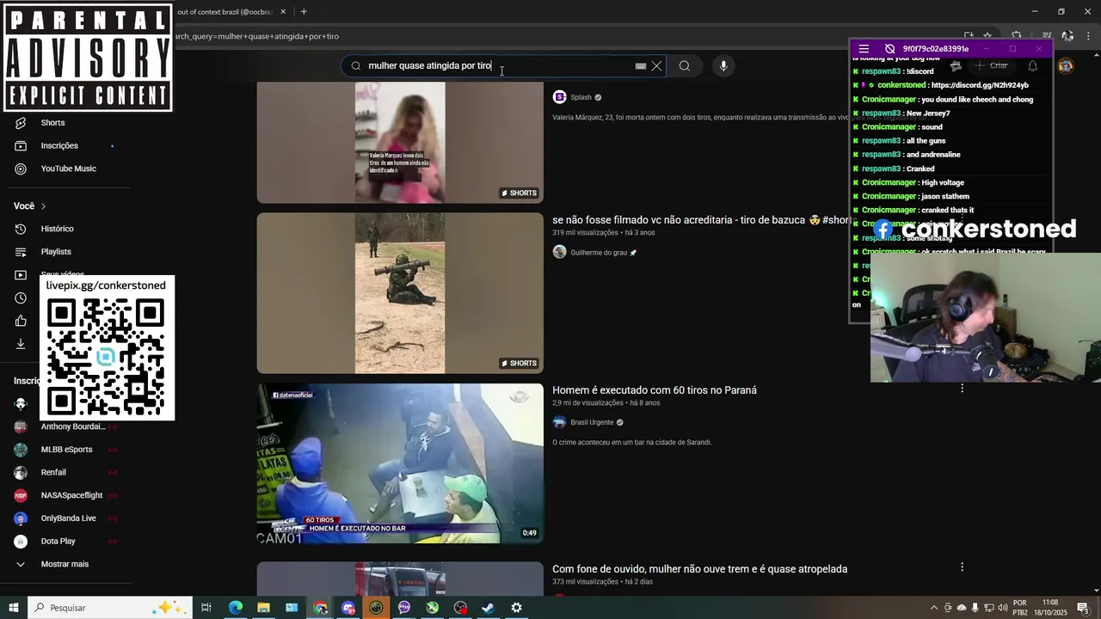This screenshot has width=1101, height=619.
Task: Open the title 'Com fone de ouvido, mulher não ouve trem'
Action: click(699, 569)
